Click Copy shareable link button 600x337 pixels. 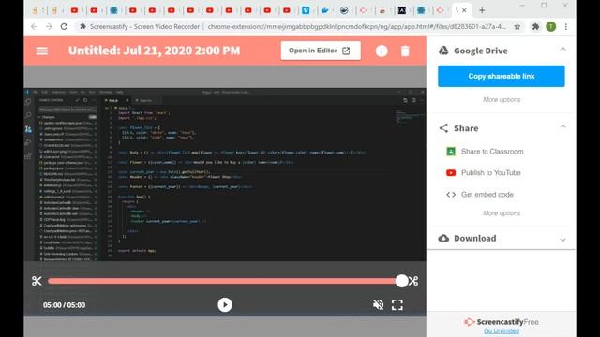click(x=502, y=76)
